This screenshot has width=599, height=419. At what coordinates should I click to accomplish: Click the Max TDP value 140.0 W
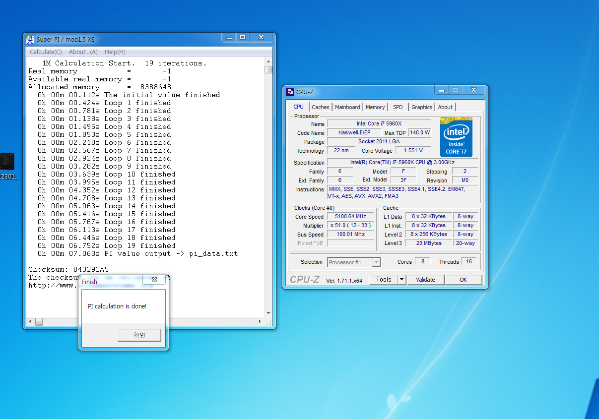[x=420, y=133]
